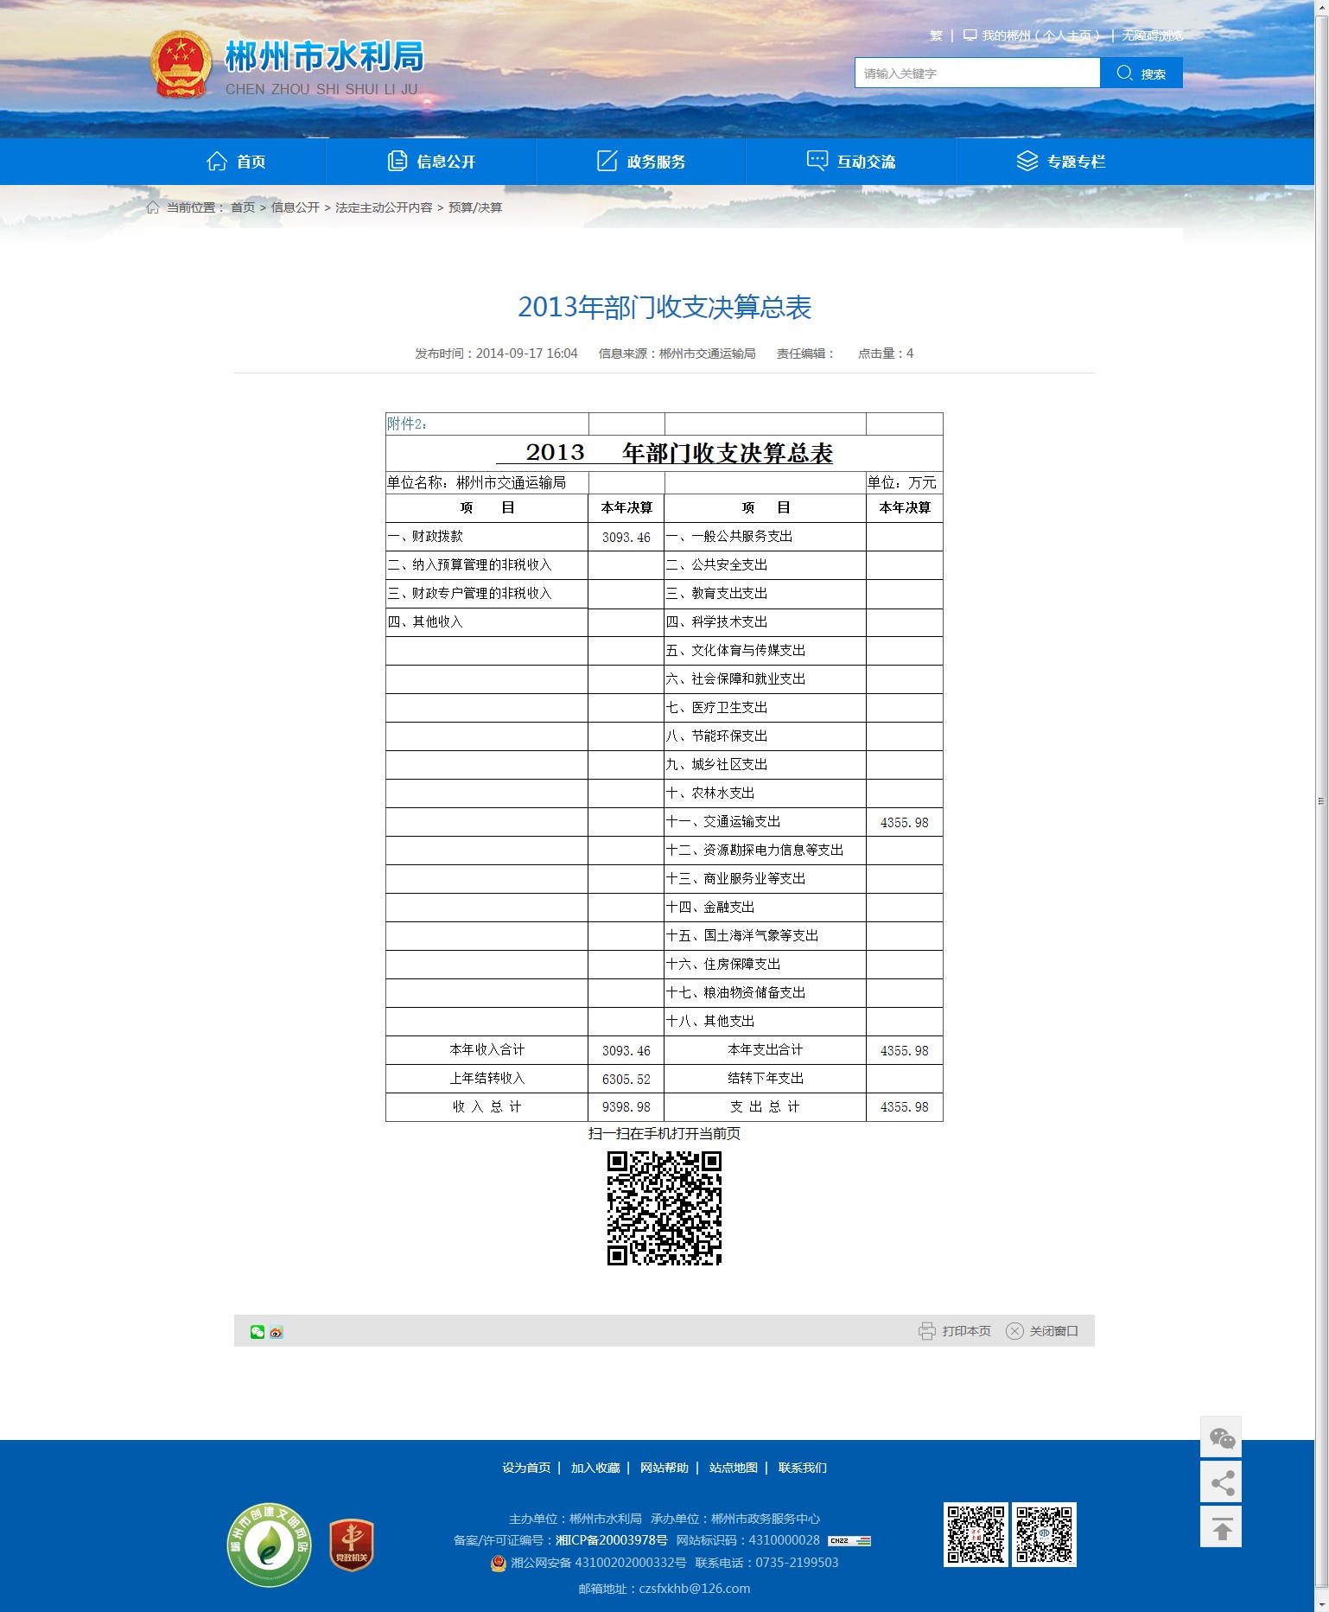This screenshot has width=1329, height=1612.
Task: Open 无障碍浏览 accessibility browsing link
Action: 1153,35
